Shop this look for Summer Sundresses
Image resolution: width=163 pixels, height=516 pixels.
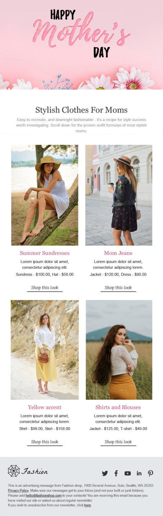(45, 288)
